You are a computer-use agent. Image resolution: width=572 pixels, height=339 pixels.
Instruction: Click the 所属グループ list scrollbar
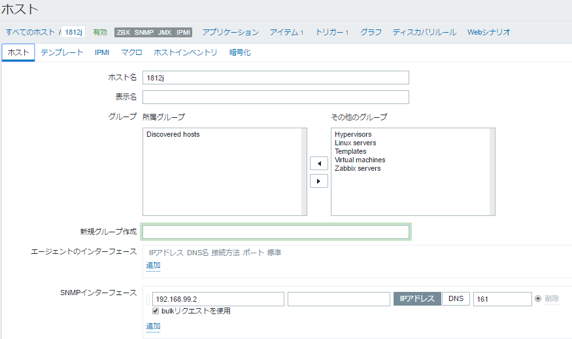[304, 171]
